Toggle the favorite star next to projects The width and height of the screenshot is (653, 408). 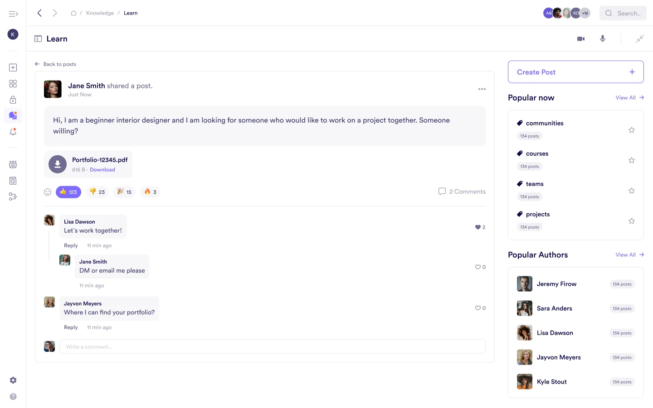pos(632,221)
